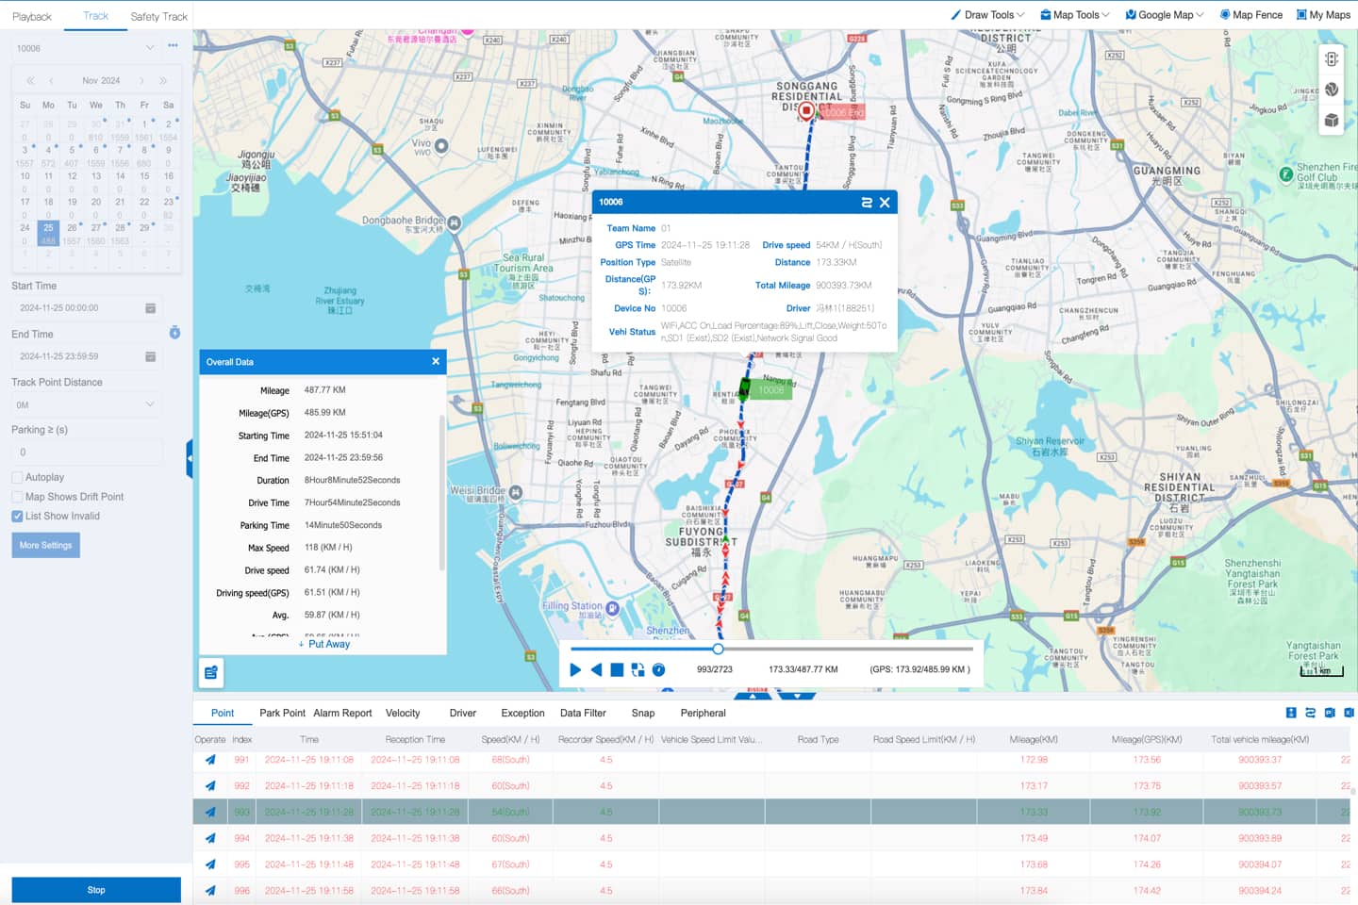Click the swap icon in the 10006 popup header
The width and height of the screenshot is (1358, 905).
coord(867,202)
